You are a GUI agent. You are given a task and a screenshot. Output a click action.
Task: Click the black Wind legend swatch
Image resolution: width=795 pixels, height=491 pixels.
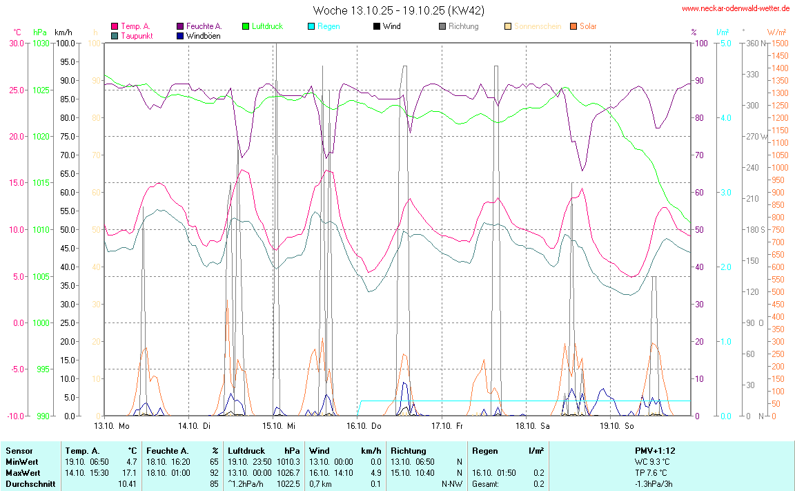377,27
